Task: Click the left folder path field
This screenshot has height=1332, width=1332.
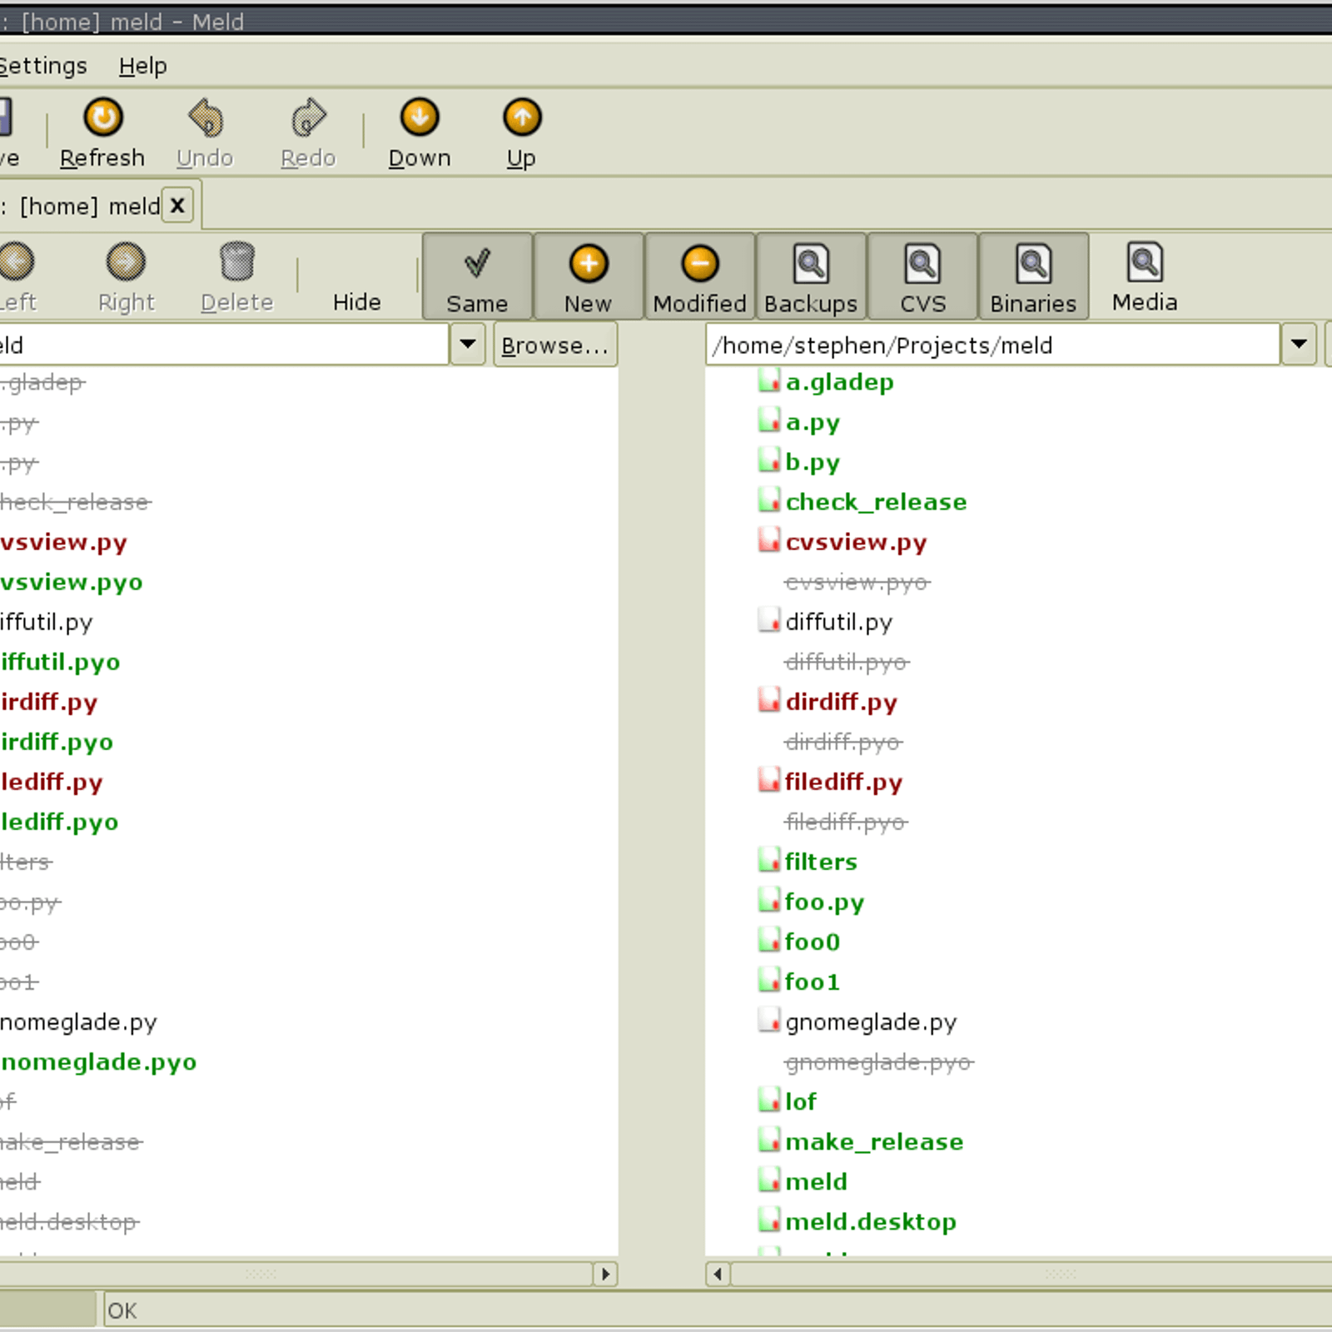Action: [x=223, y=345]
